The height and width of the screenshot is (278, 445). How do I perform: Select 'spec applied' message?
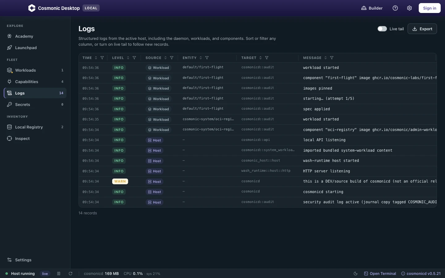(316, 109)
